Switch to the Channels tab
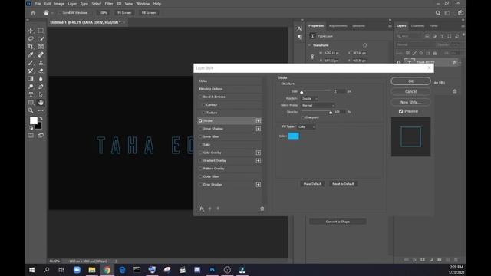 pos(417,25)
